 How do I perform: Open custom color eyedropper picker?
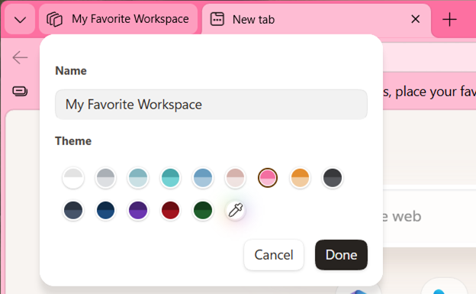235,210
